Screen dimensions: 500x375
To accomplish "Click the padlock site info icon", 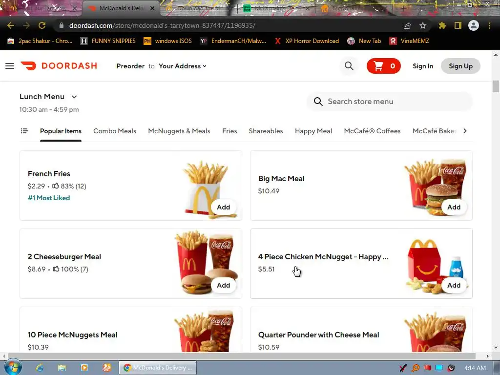I will pos(62,25).
